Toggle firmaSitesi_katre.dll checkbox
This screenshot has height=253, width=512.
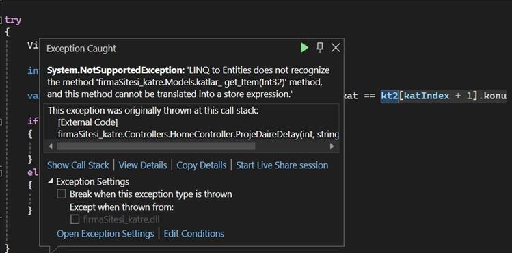coord(75,219)
